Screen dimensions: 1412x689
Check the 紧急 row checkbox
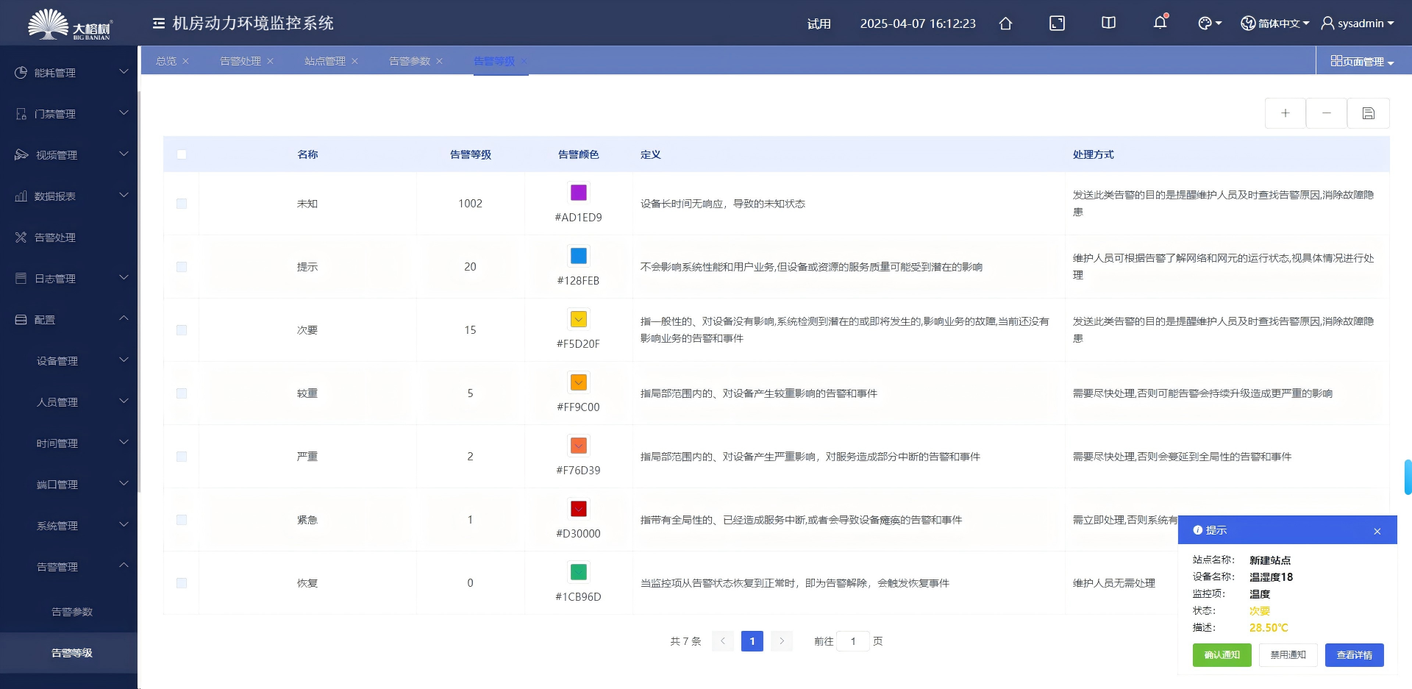pyautogui.click(x=182, y=520)
